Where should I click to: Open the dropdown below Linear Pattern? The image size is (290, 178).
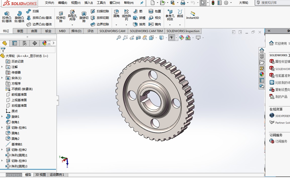point(127,25)
